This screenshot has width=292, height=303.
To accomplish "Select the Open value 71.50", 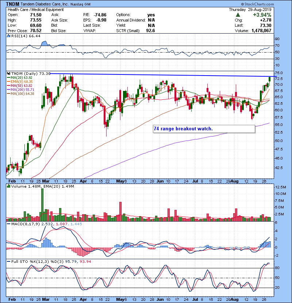I will [x=36, y=15].
